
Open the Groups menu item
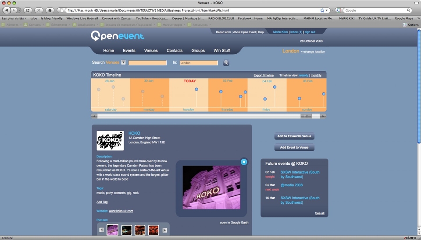pos(198,51)
